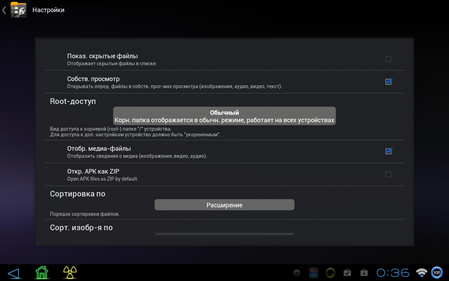The height and width of the screenshot is (281, 449).
Task: Open the Root-доступ 'Обычный' mode selector
Action: (x=224, y=116)
